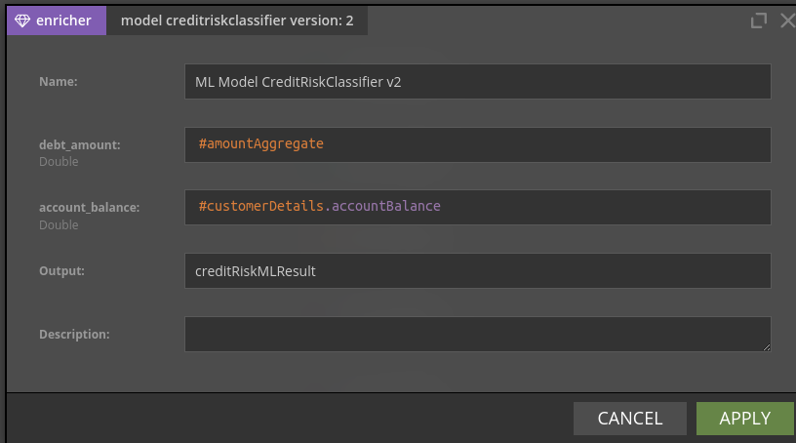Viewport: 796px width, 443px height.
Task: Click the enricher diamond icon
Action: [22, 20]
